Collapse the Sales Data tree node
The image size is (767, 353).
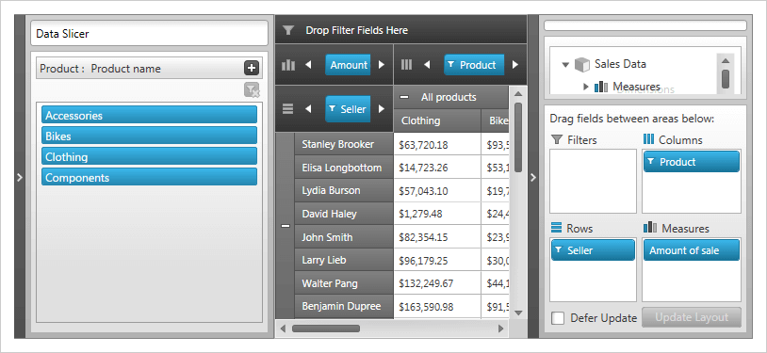pos(566,65)
